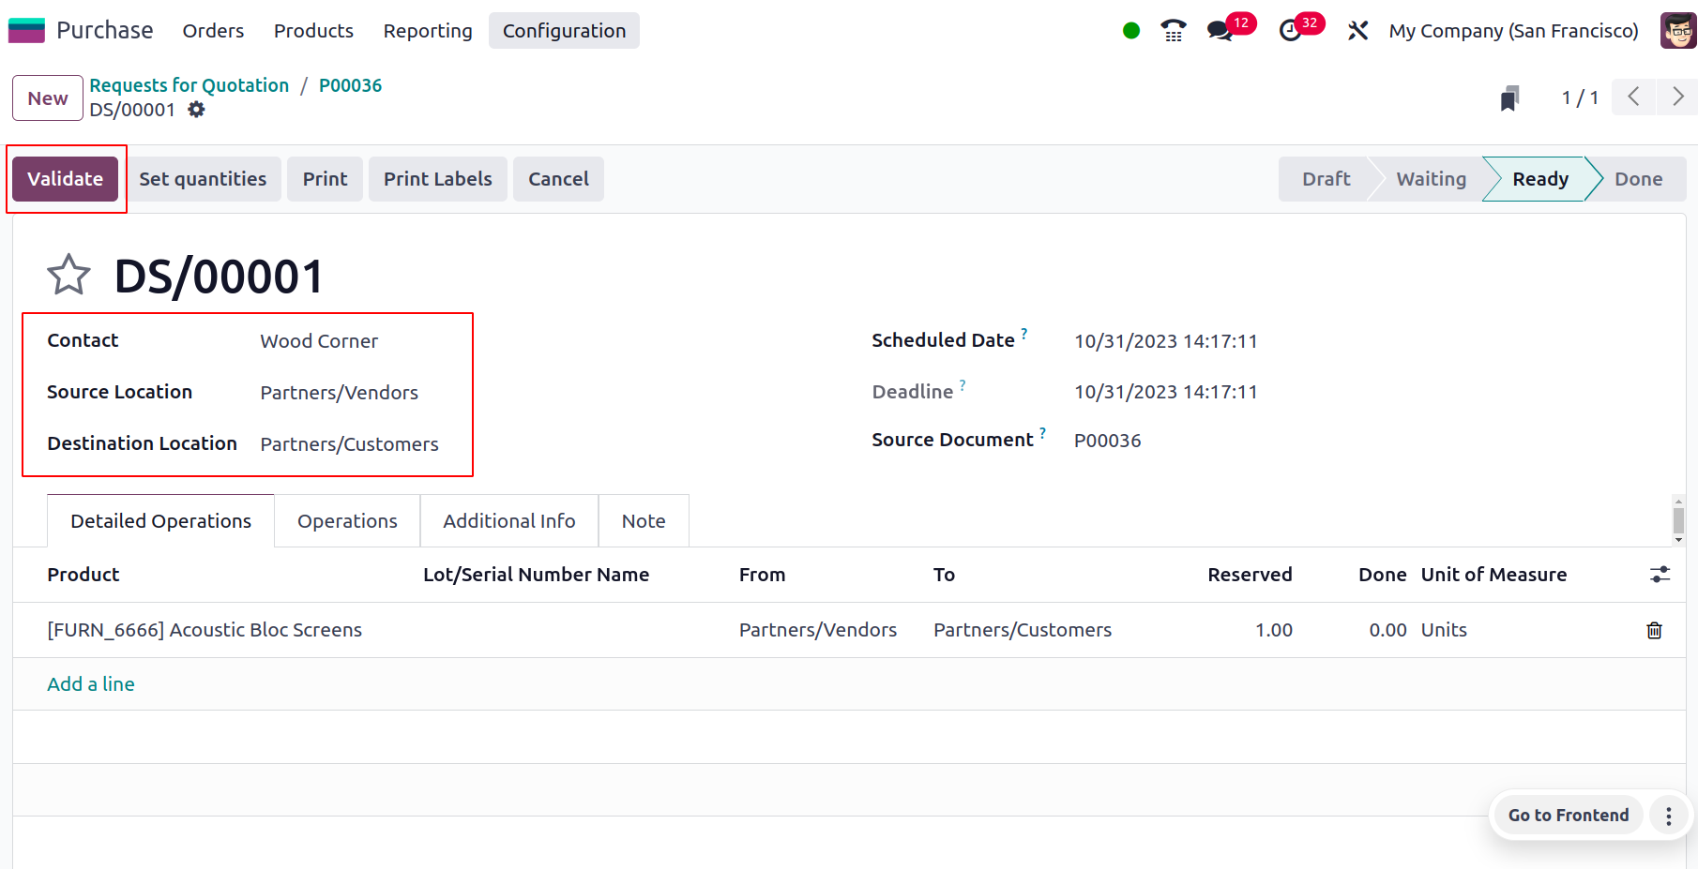The width and height of the screenshot is (1698, 869).
Task: Click the Done status stage
Action: point(1638,179)
